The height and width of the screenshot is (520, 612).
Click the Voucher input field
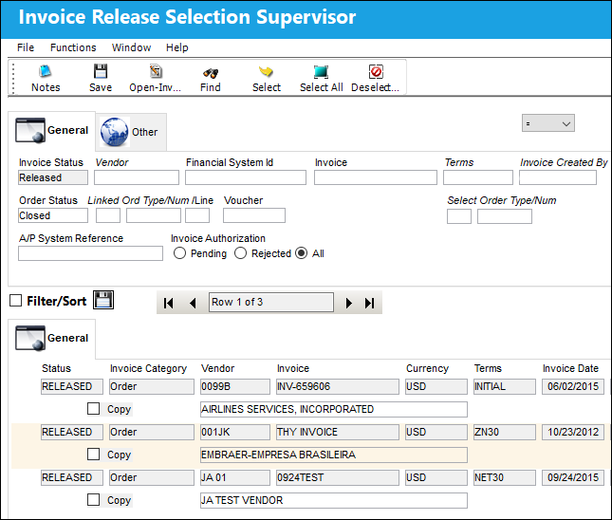pyautogui.click(x=254, y=215)
